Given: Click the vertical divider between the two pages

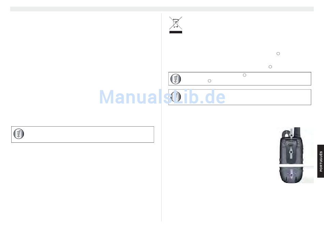Looking at the screenshot, I should click(x=161, y=117).
